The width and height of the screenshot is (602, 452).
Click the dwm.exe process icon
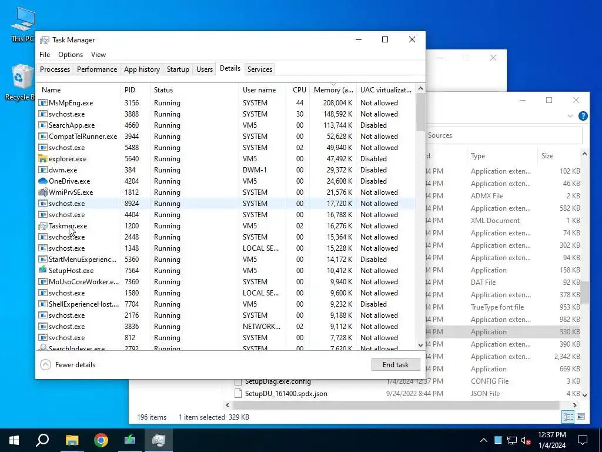(42, 170)
